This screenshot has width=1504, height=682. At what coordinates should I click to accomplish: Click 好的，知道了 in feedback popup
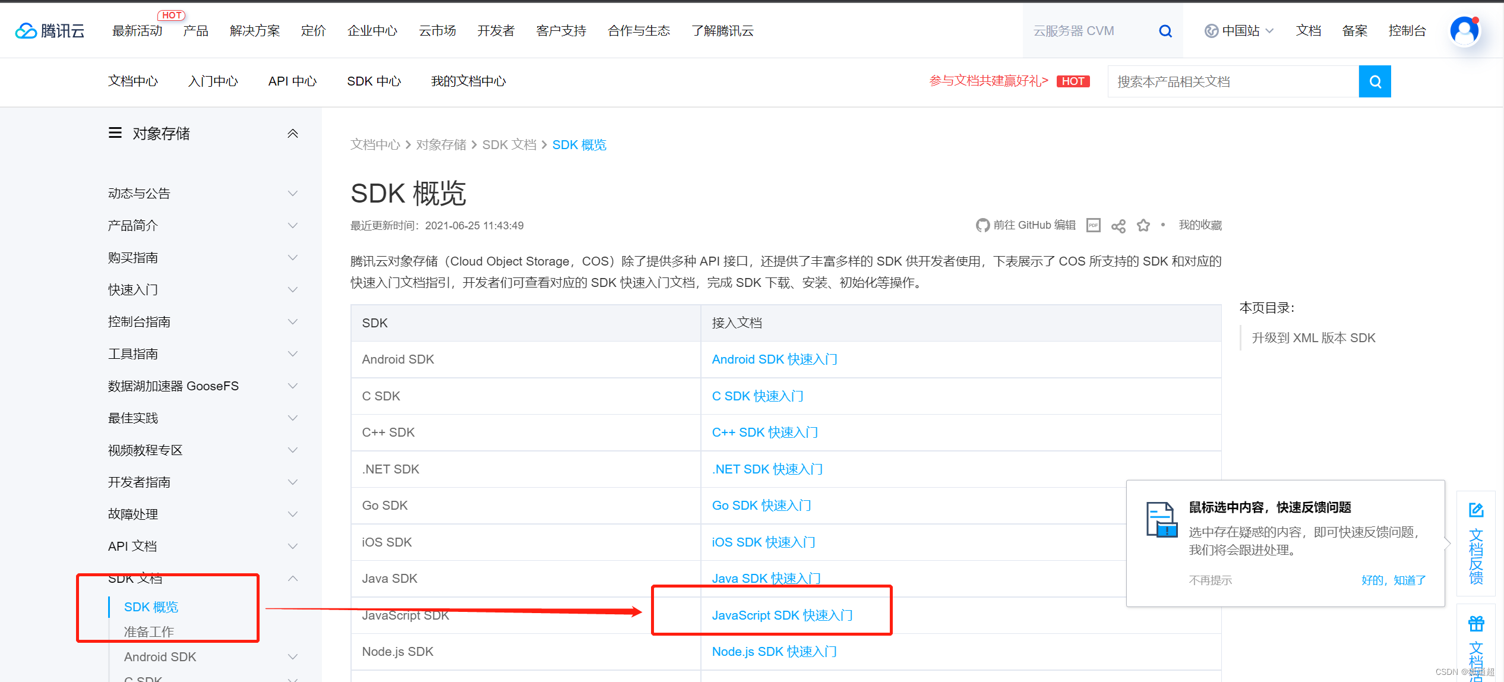[1394, 580]
